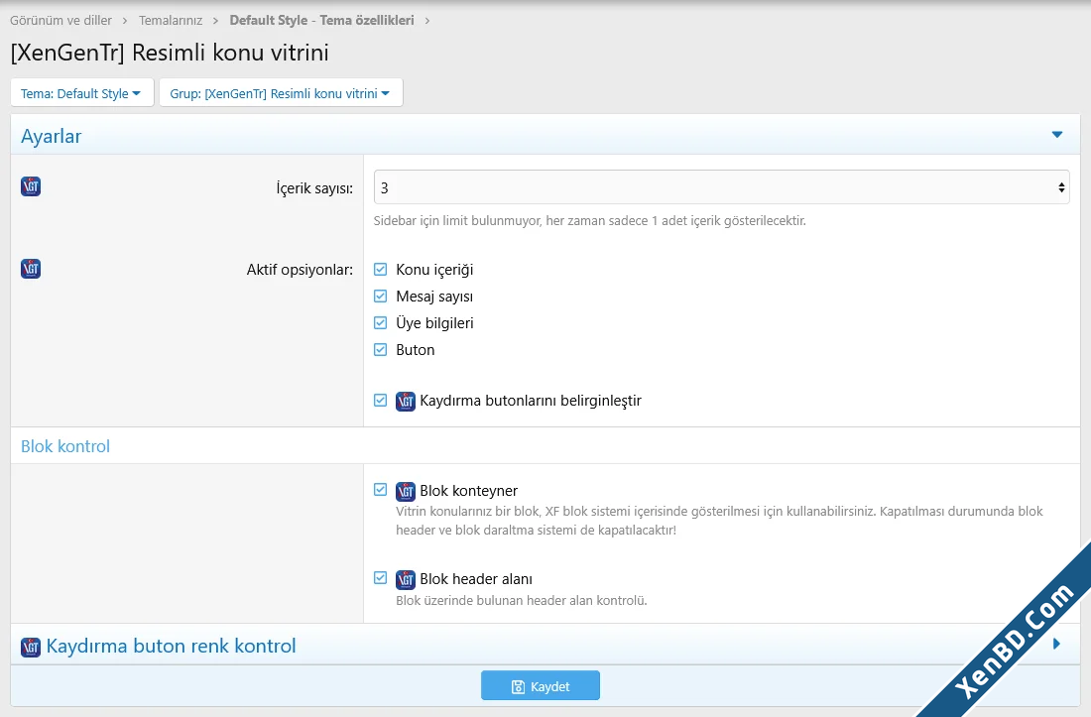
Task: Click XenGenTr icon beside Aktif opsiyonlar
Action: [31, 269]
